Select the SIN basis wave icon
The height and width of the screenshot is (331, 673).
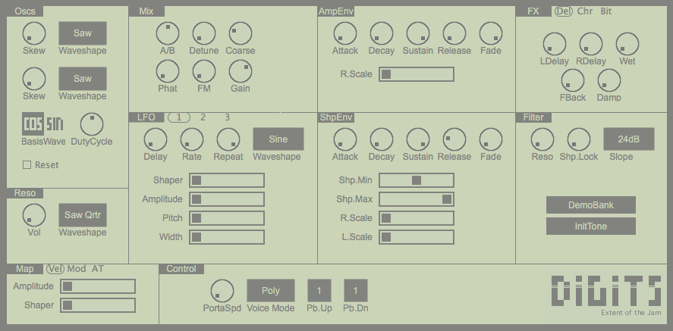click(x=55, y=124)
